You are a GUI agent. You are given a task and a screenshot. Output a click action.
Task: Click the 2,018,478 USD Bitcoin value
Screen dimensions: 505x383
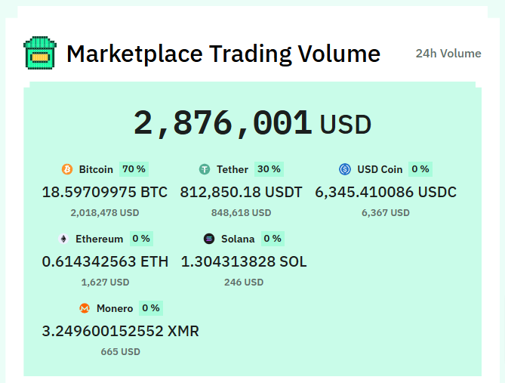click(x=105, y=213)
